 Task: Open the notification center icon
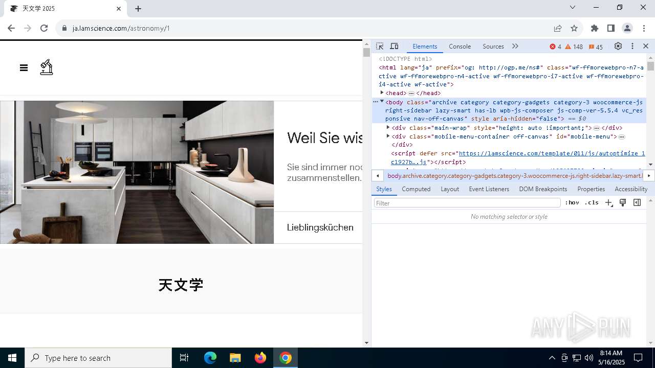[638, 358]
